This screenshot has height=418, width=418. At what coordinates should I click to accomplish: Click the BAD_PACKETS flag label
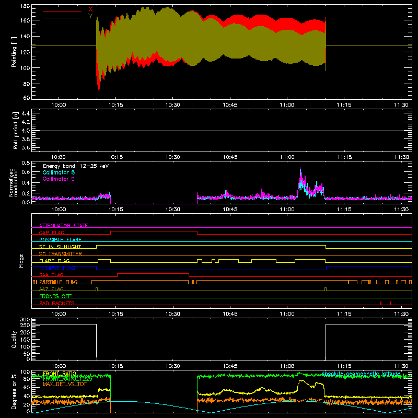click(57, 303)
